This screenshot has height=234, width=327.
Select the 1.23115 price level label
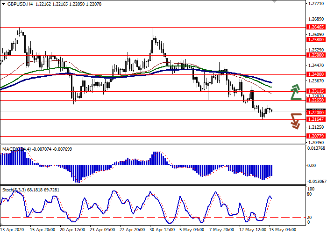316,91
